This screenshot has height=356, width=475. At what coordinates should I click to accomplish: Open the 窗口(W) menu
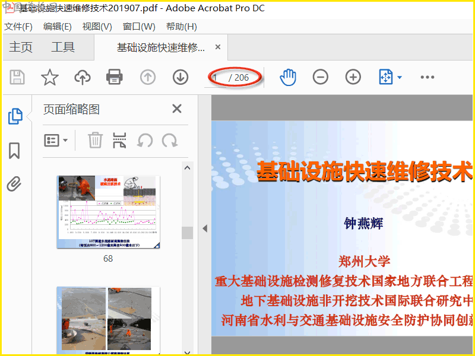[x=139, y=27]
